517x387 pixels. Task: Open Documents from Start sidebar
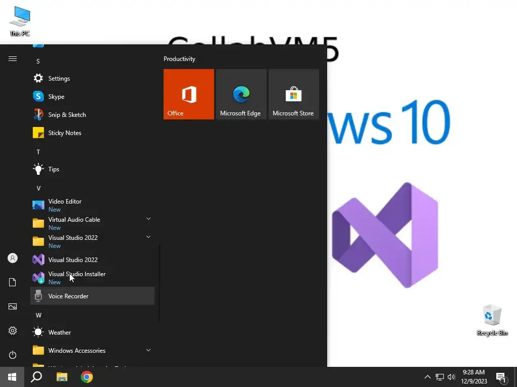tap(13, 282)
